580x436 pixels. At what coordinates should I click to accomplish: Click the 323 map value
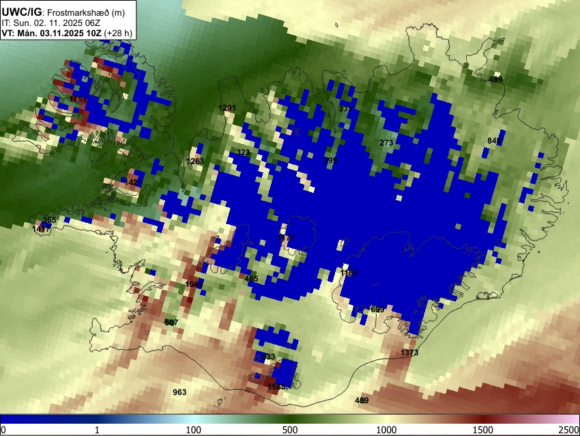pyautogui.click(x=243, y=152)
